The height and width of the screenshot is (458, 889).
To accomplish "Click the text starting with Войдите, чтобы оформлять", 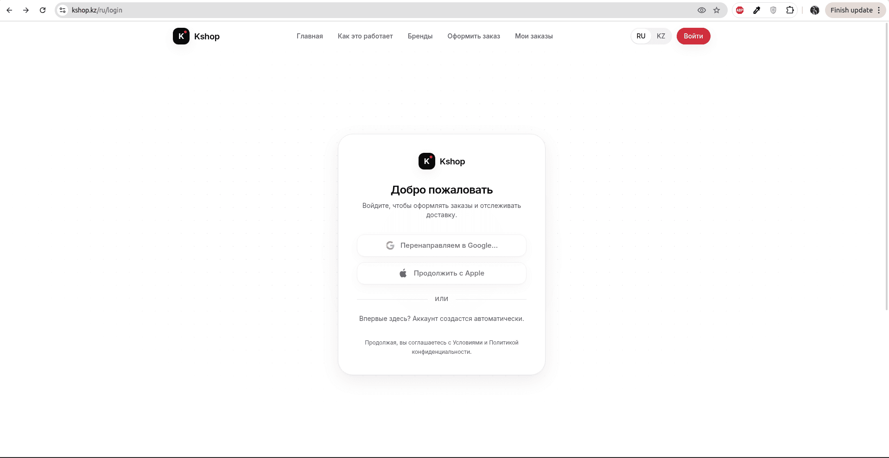I will [x=442, y=210].
